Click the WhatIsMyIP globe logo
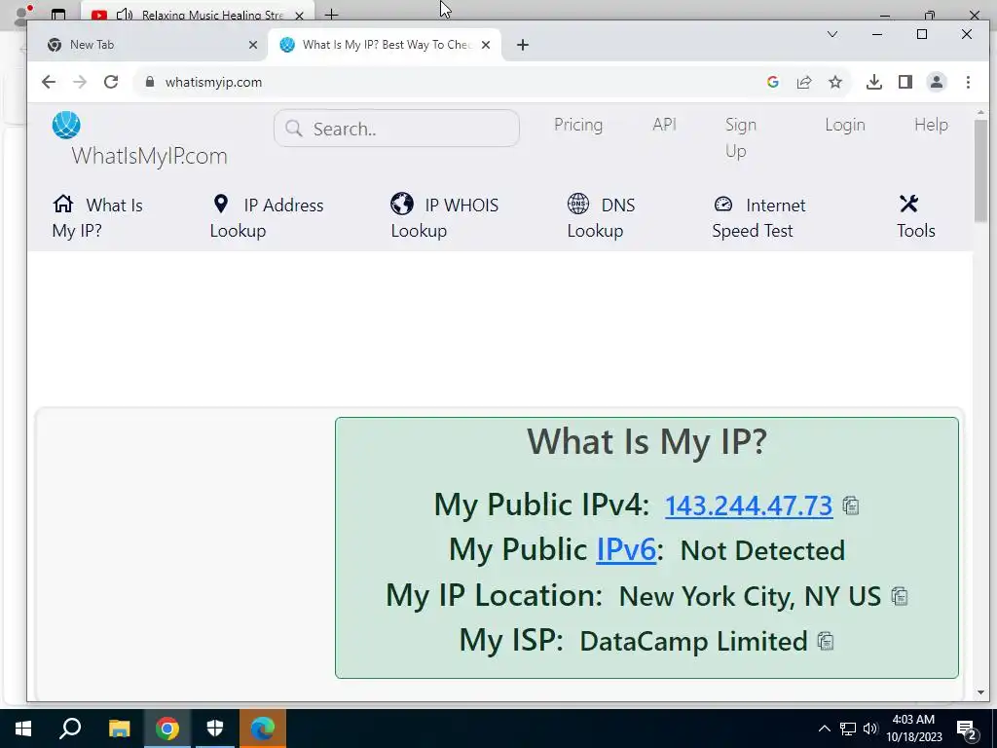This screenshot has height=748, width=997. coord(66,125)
